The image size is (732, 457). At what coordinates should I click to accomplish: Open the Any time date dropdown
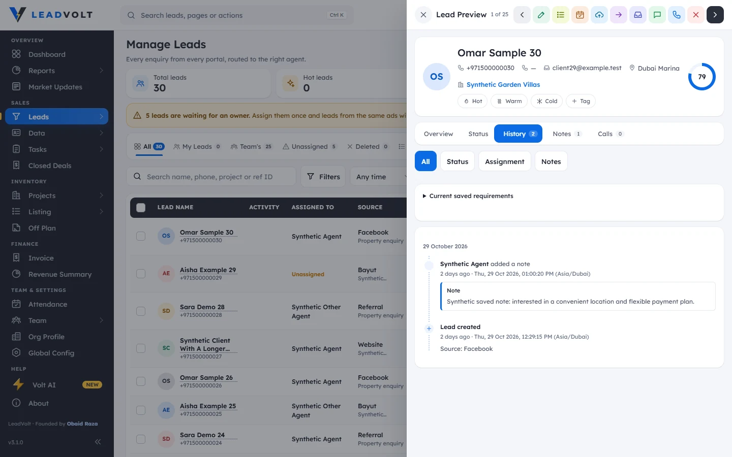379,177
